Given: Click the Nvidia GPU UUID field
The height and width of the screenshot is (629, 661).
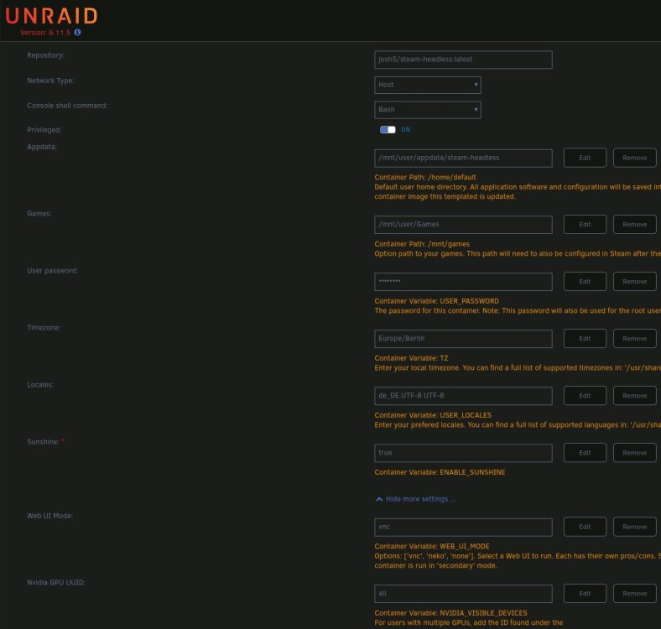Looking at the screenshot, I should (463, 594).
